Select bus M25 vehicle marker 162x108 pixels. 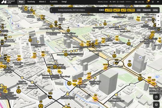103,42
